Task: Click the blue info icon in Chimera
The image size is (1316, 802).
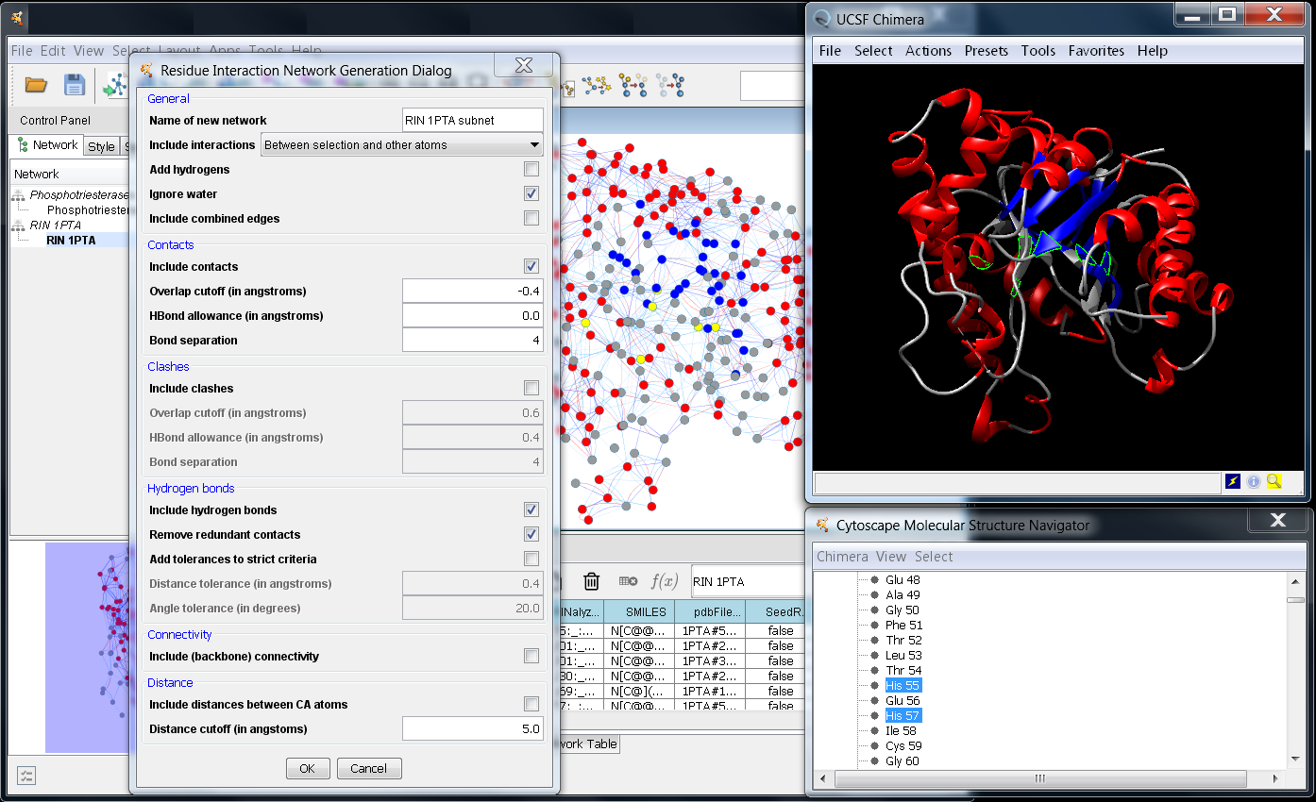Action: (x=1254, y=481)
